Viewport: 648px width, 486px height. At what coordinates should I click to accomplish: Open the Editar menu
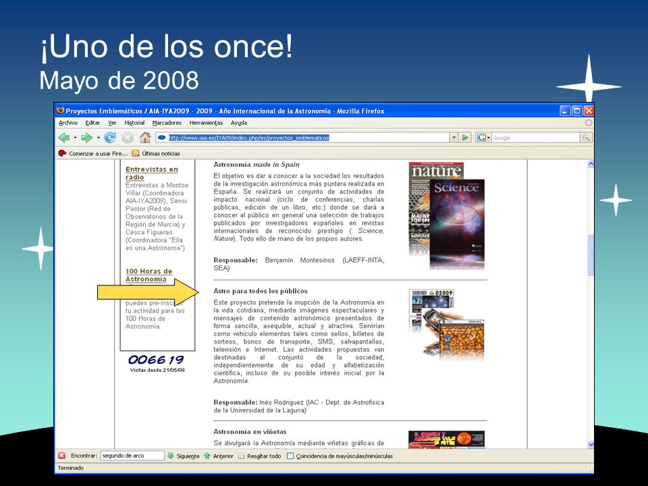[92, 123]
